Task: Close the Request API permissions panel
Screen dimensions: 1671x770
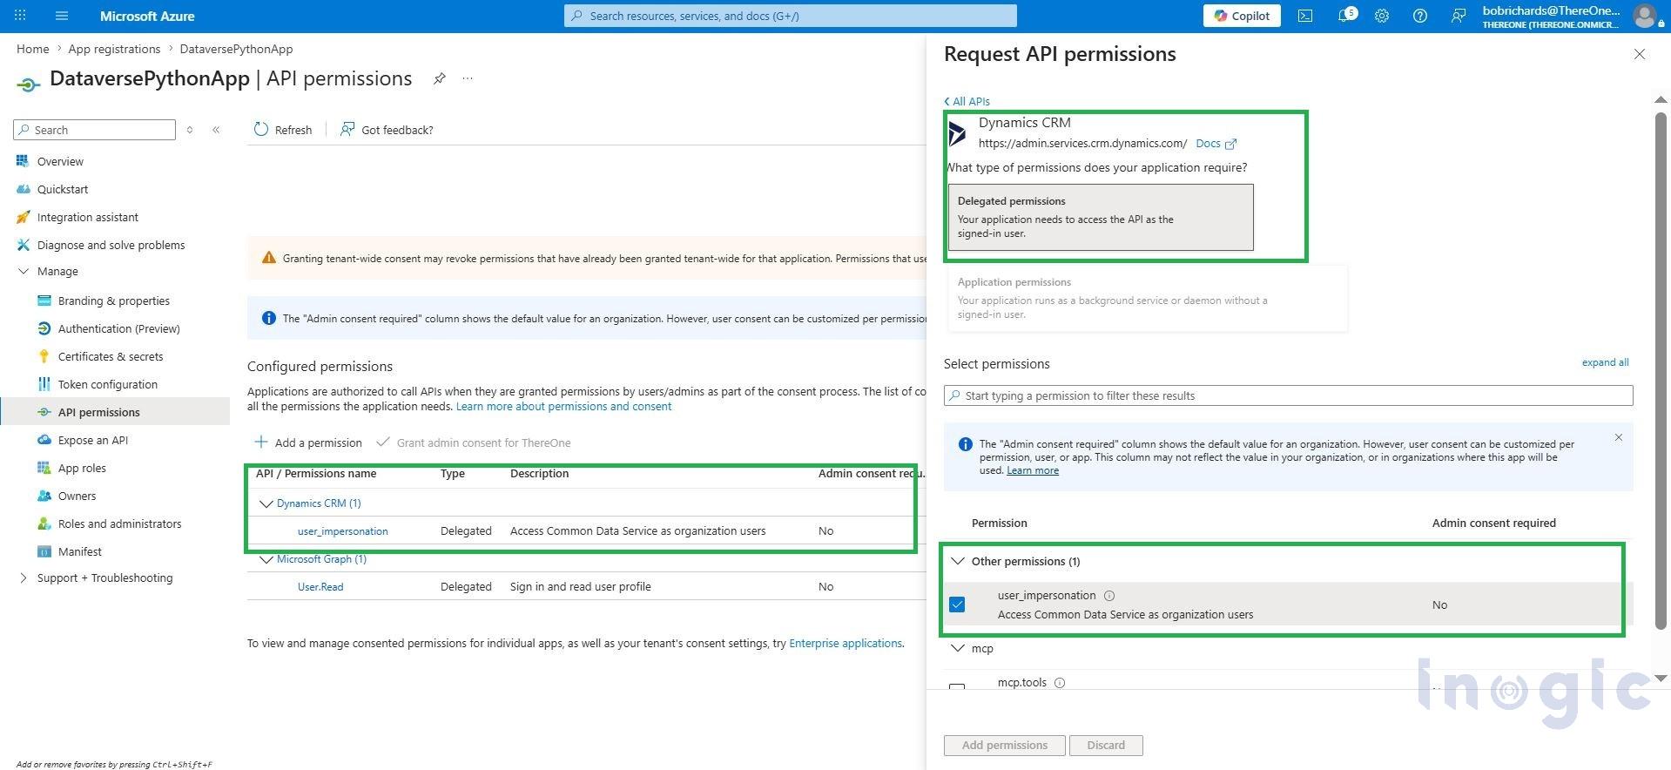Action: click(x=1640, y=54)
